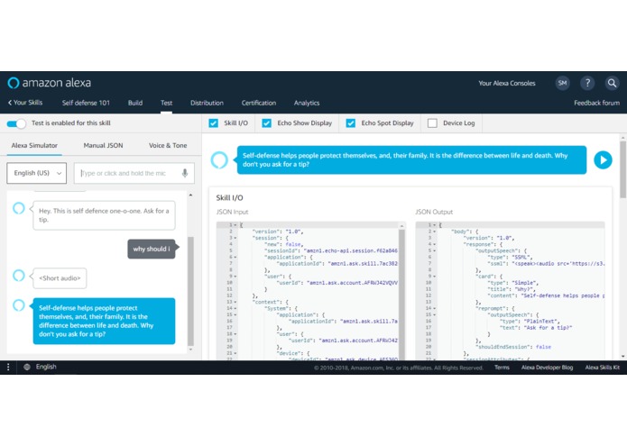This screenshot has height=445, width=627.
Task: Focus the 'Type or click and hold the mic' field
Action: coord(134,173)
